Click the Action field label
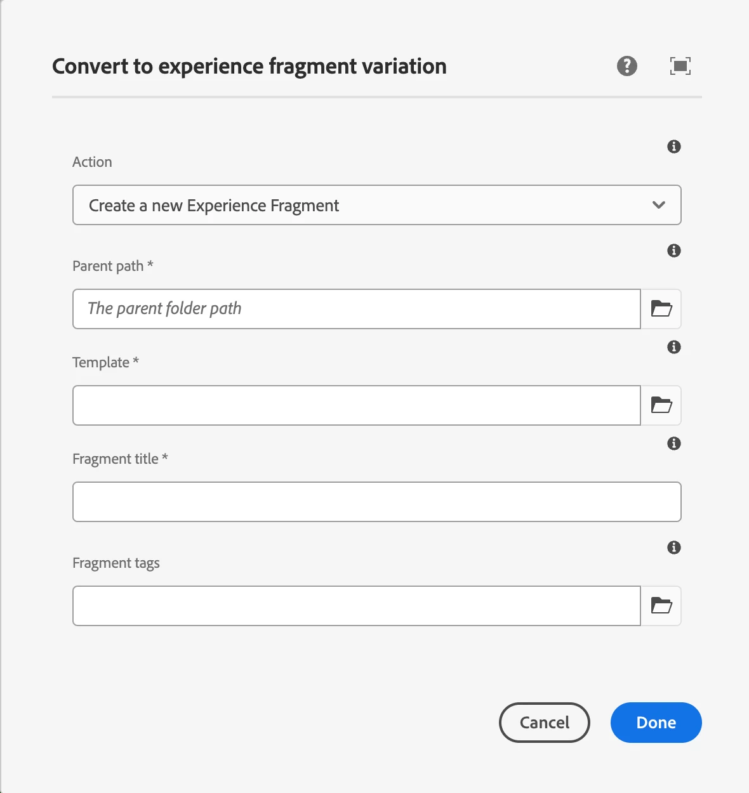Viewport: 749px width, 793px height. point(92,162)
